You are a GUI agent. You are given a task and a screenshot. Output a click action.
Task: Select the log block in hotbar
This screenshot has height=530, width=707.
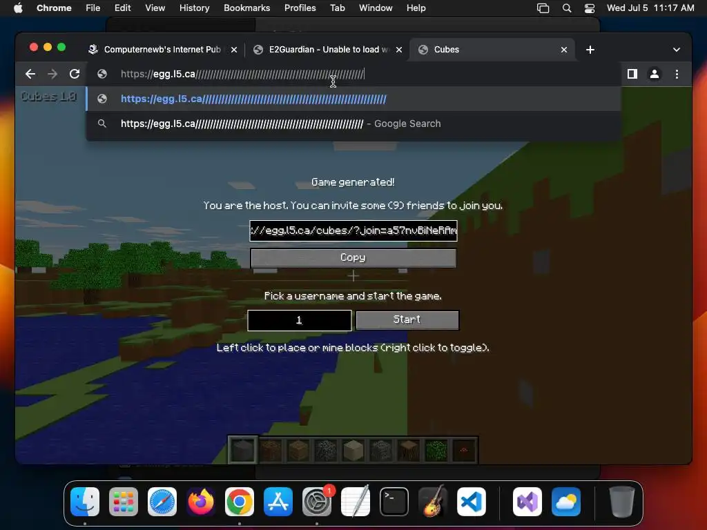409,450
